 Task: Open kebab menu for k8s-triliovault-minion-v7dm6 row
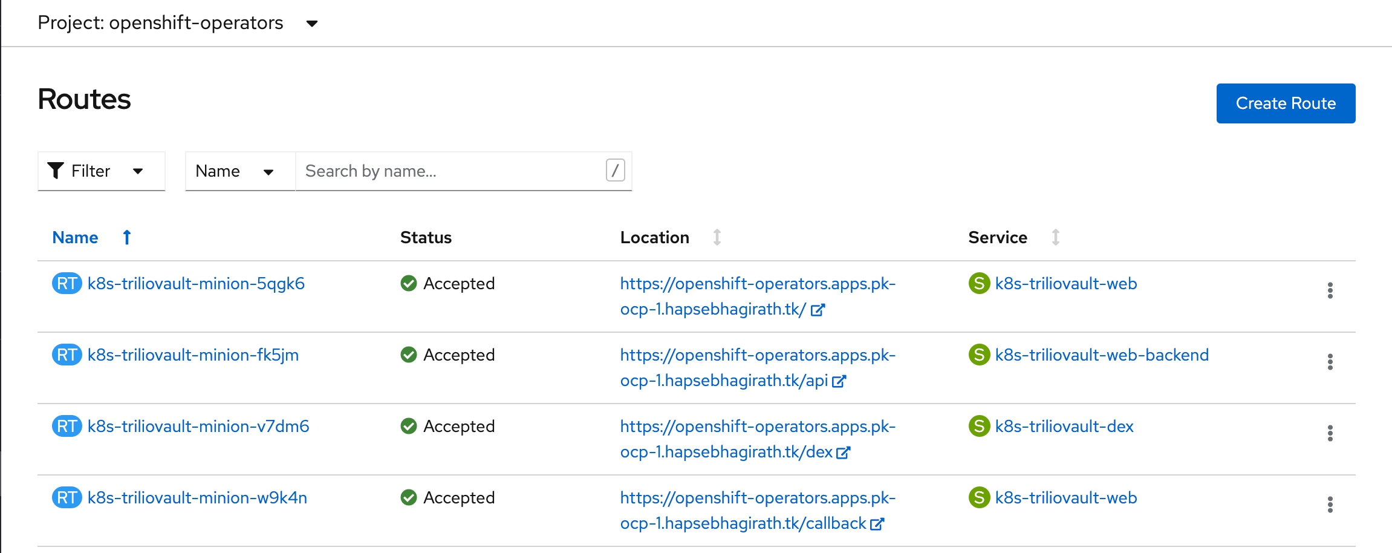tap(1330, 433)
